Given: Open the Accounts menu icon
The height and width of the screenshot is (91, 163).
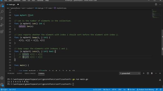Looking at the screenshot, I should 2,78.
